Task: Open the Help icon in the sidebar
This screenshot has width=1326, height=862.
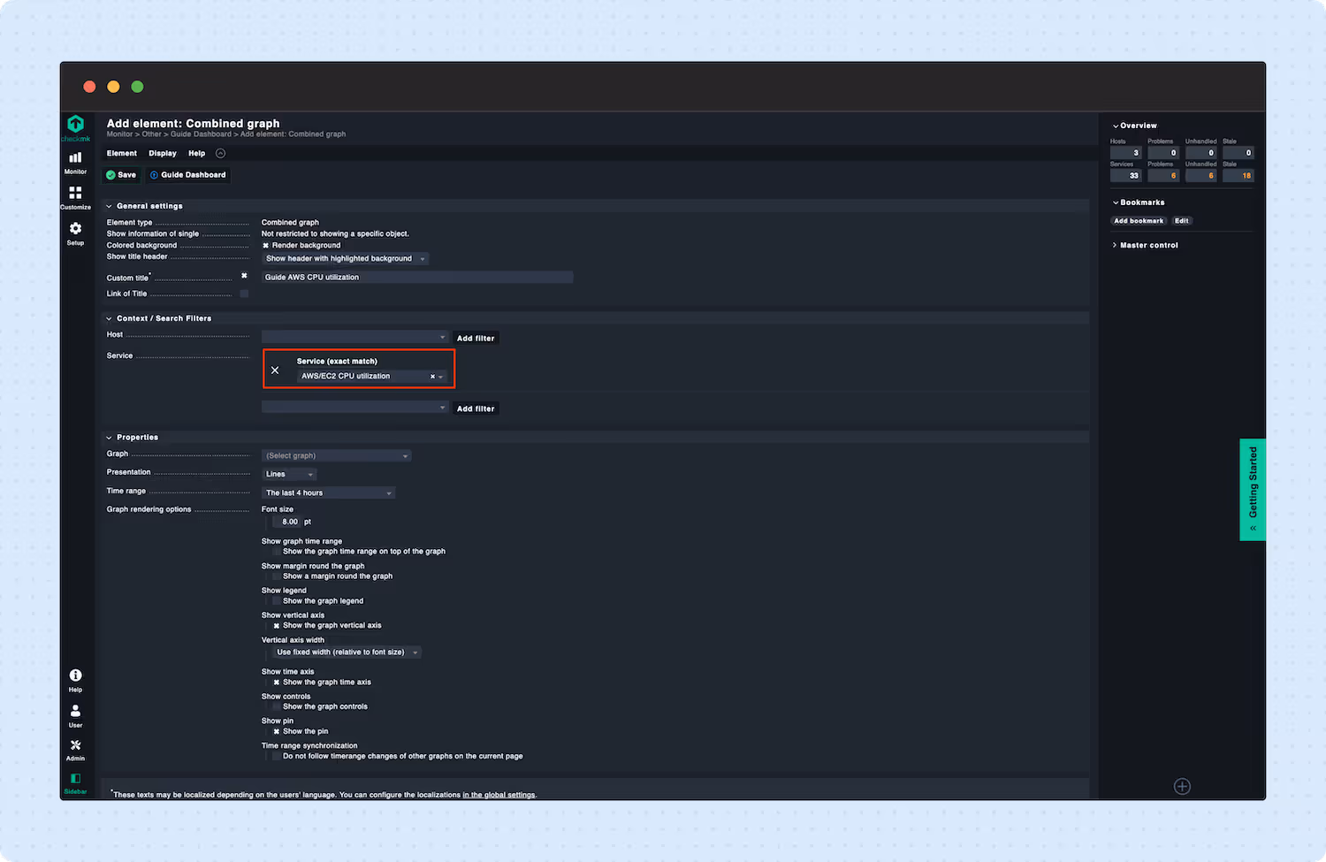Action: [75, 677]
